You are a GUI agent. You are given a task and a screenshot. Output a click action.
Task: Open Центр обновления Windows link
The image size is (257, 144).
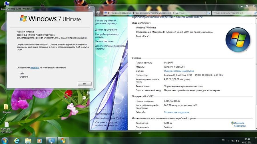click(x=110, y=118)
